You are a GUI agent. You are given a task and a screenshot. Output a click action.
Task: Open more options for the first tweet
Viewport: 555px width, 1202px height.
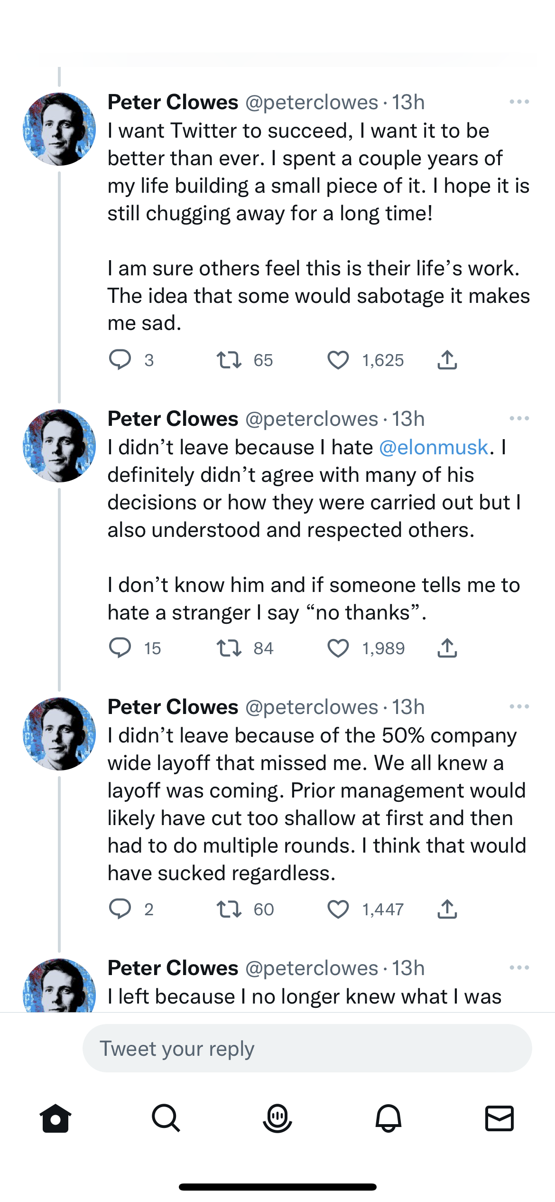click(x=519, y=102)
